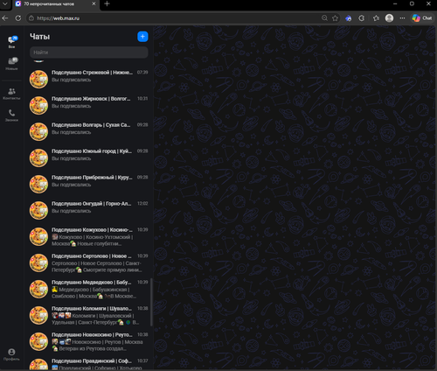Click avatar of Подслушано Онгудай chat
The image size is (437, 371).
[38, 210]
